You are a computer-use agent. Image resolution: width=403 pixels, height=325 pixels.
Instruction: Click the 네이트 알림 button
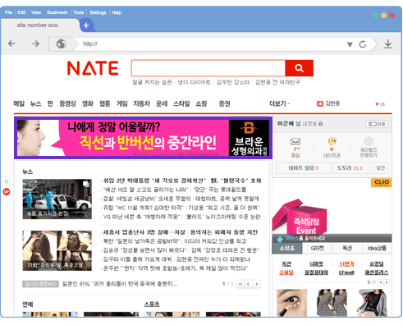tap(304, 168)
